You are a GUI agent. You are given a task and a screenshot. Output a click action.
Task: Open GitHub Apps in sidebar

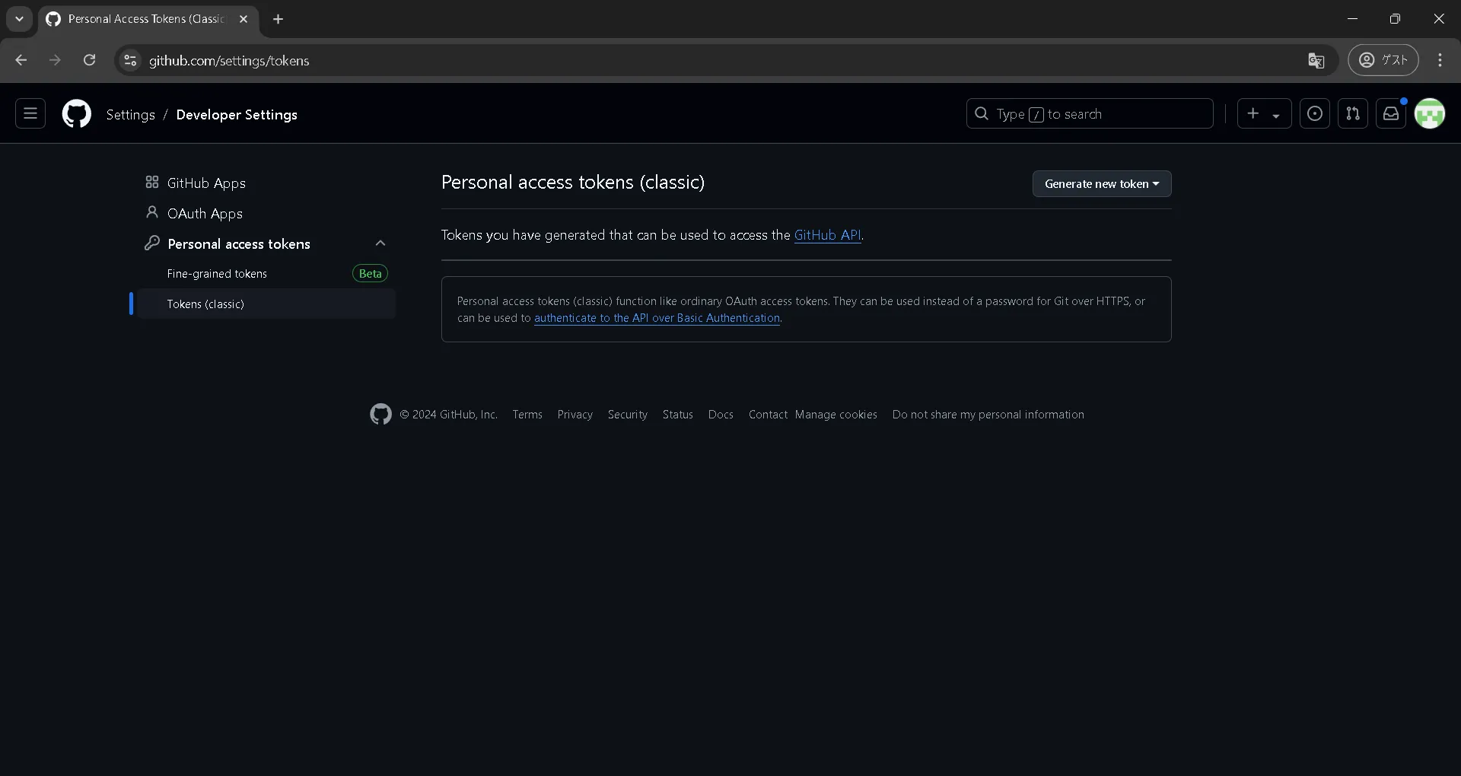pos(206,183)
